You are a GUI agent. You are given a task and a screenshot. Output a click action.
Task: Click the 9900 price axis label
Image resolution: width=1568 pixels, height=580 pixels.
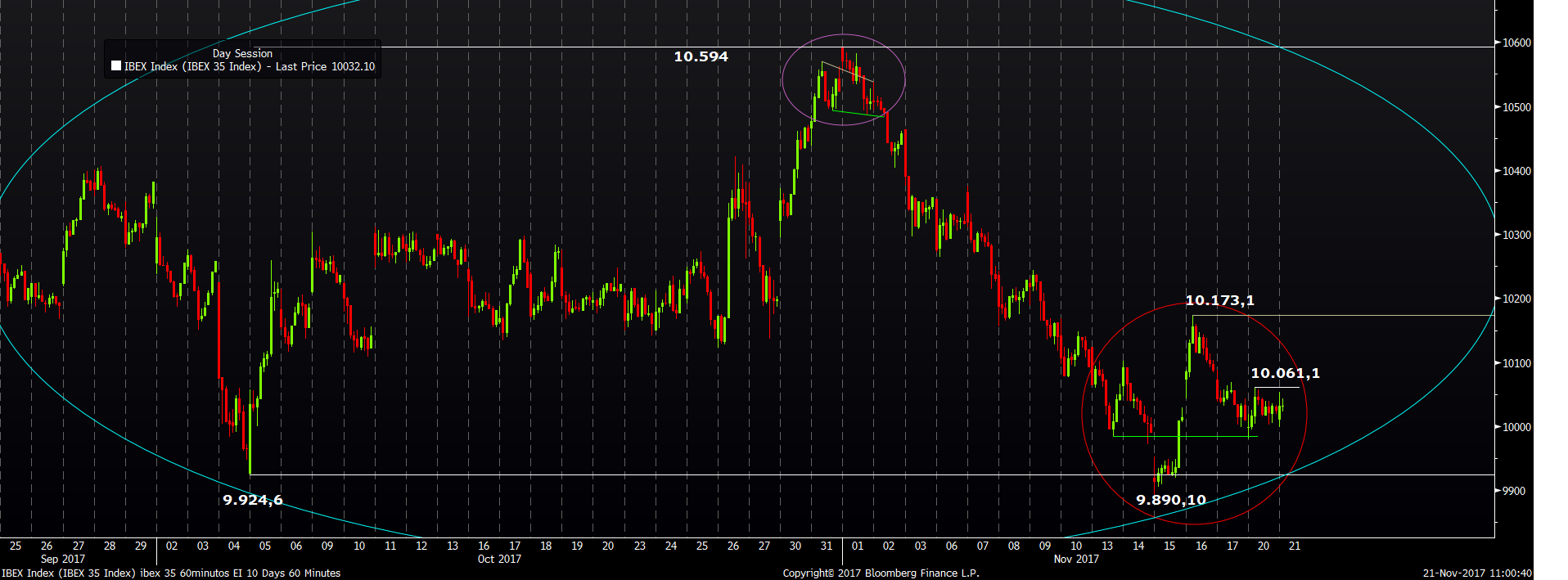point(1514,491)
